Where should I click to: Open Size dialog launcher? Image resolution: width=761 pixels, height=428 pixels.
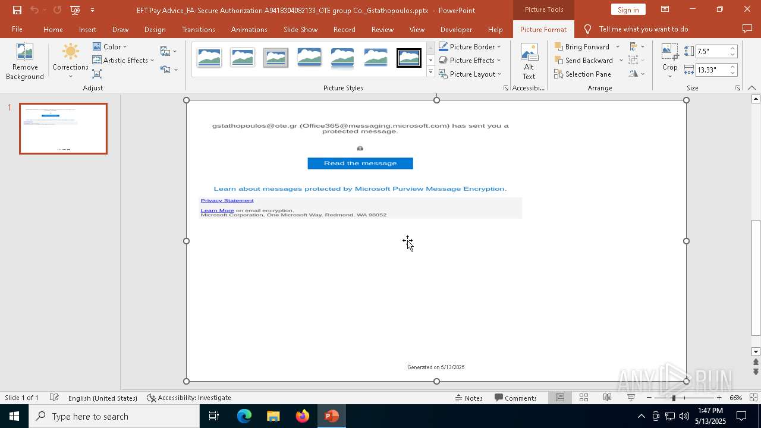[x=737, y=88]
